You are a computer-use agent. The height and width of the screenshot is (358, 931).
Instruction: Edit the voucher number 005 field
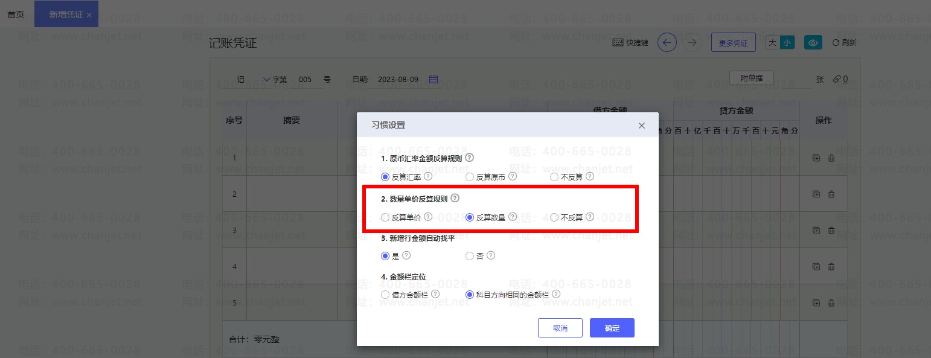pos(306,79)
